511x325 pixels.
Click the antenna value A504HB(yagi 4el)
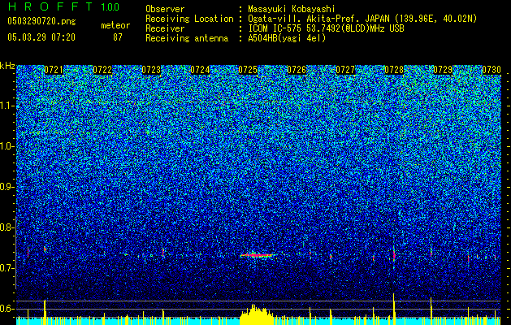click(287, 38)
